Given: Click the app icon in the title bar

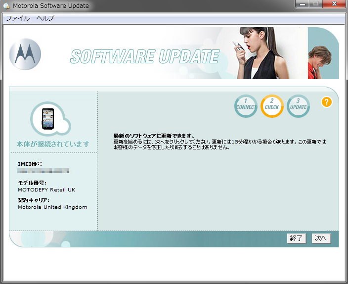Looking at the screenshot, I should click(6, 6).
